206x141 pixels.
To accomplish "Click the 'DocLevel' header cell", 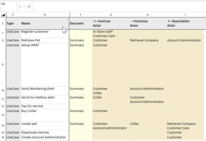I will coord(81,23).
